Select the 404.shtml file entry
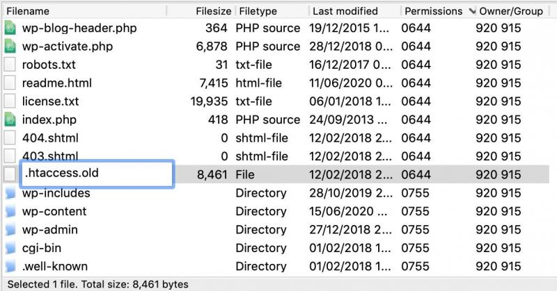The image size is (557, 291). coord(50,138)
